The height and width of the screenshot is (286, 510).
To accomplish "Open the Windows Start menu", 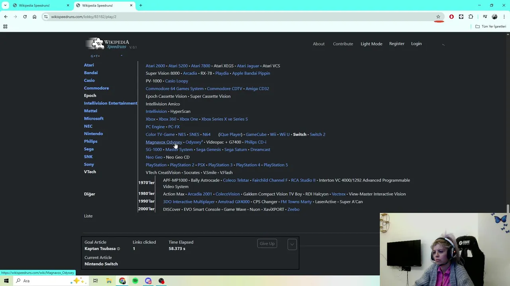I will pyautogui.click(x=6, y=281).
